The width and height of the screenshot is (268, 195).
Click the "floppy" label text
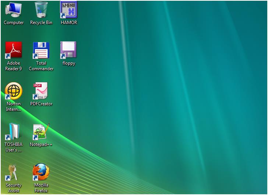(69, 63)
